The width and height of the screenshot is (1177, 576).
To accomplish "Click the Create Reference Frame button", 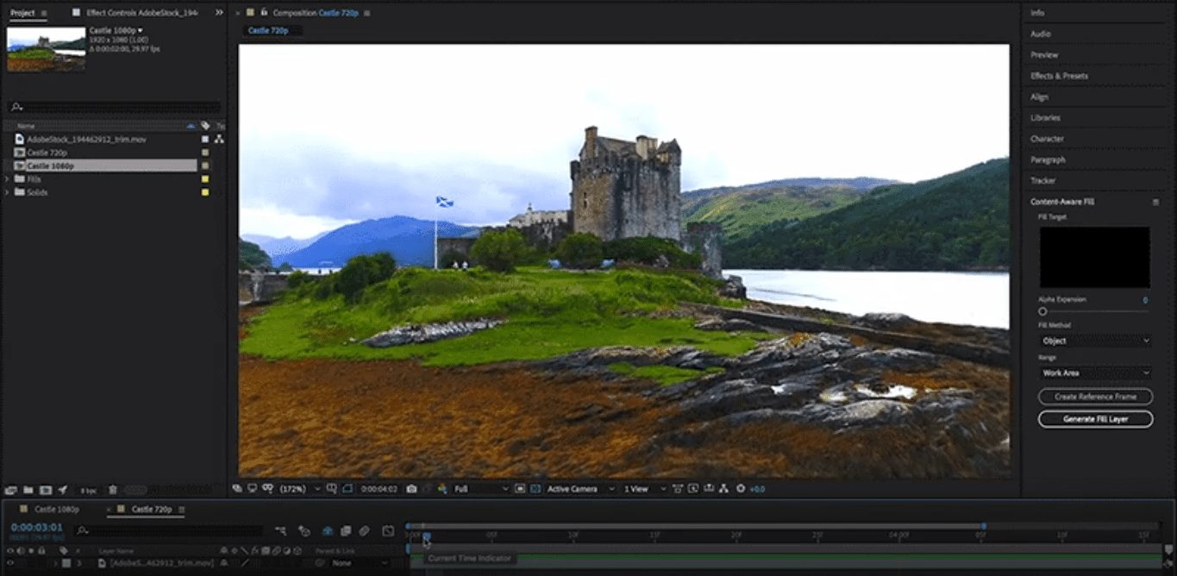I will tap(1094, 397).
